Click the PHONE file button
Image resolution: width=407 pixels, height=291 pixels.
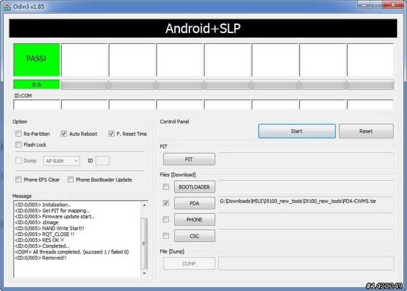195,220
